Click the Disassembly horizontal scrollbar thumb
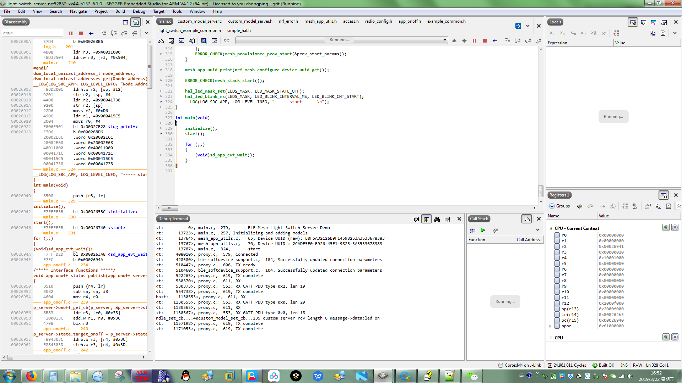The width and height of the screenshot is (682, 383). (x=10, y=357)
